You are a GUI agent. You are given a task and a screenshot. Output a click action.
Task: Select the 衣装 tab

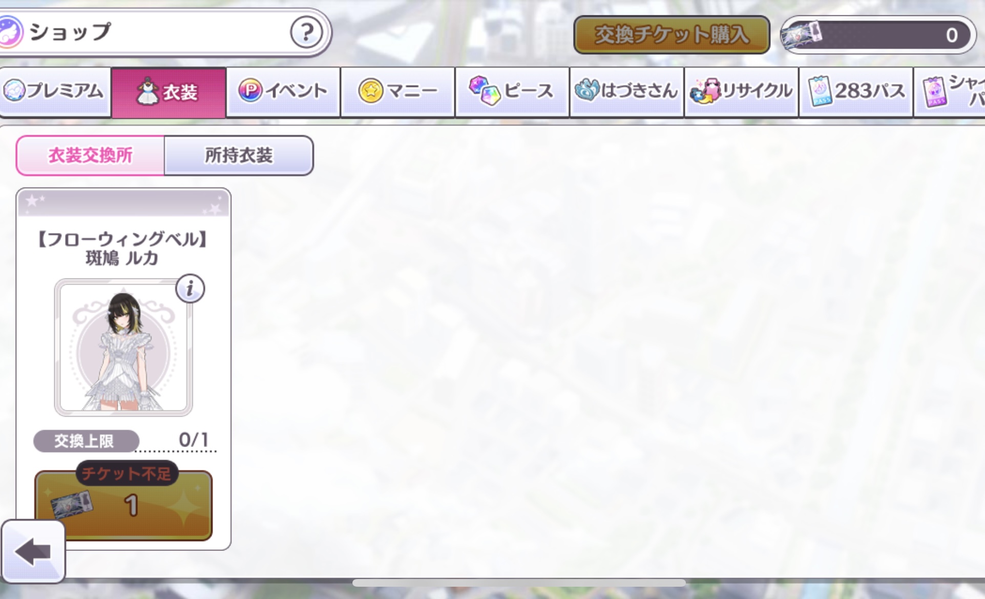point(169,93)
